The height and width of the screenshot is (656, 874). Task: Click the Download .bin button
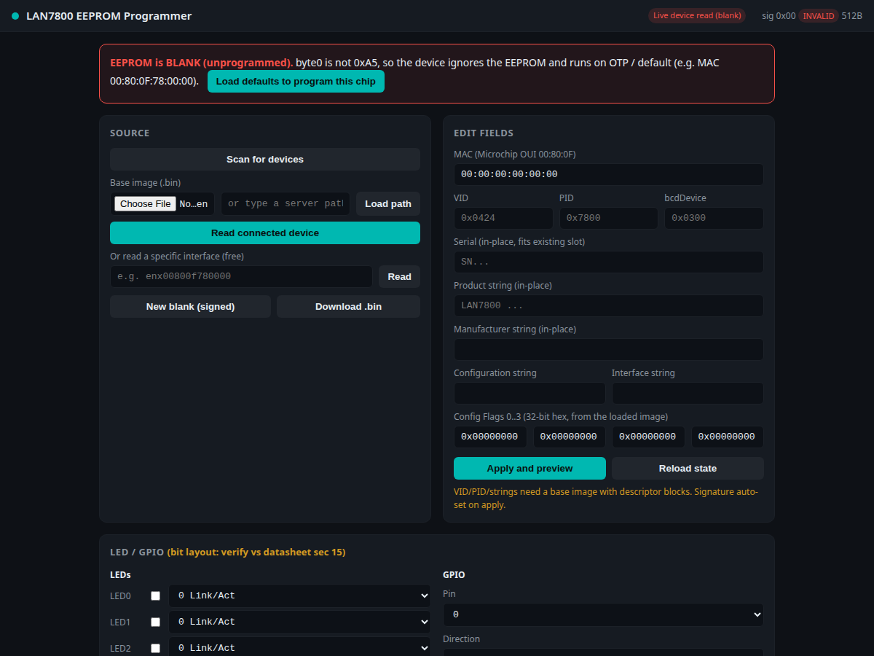click(348, 306)
